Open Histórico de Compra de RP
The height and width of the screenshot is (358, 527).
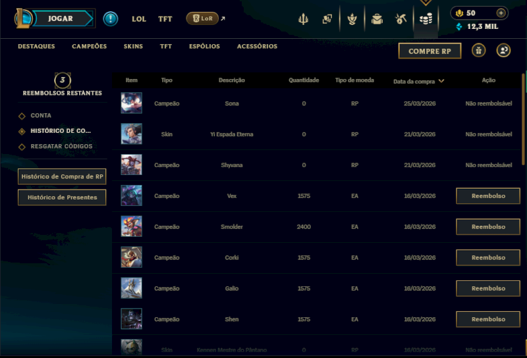[x=62, y=176]
